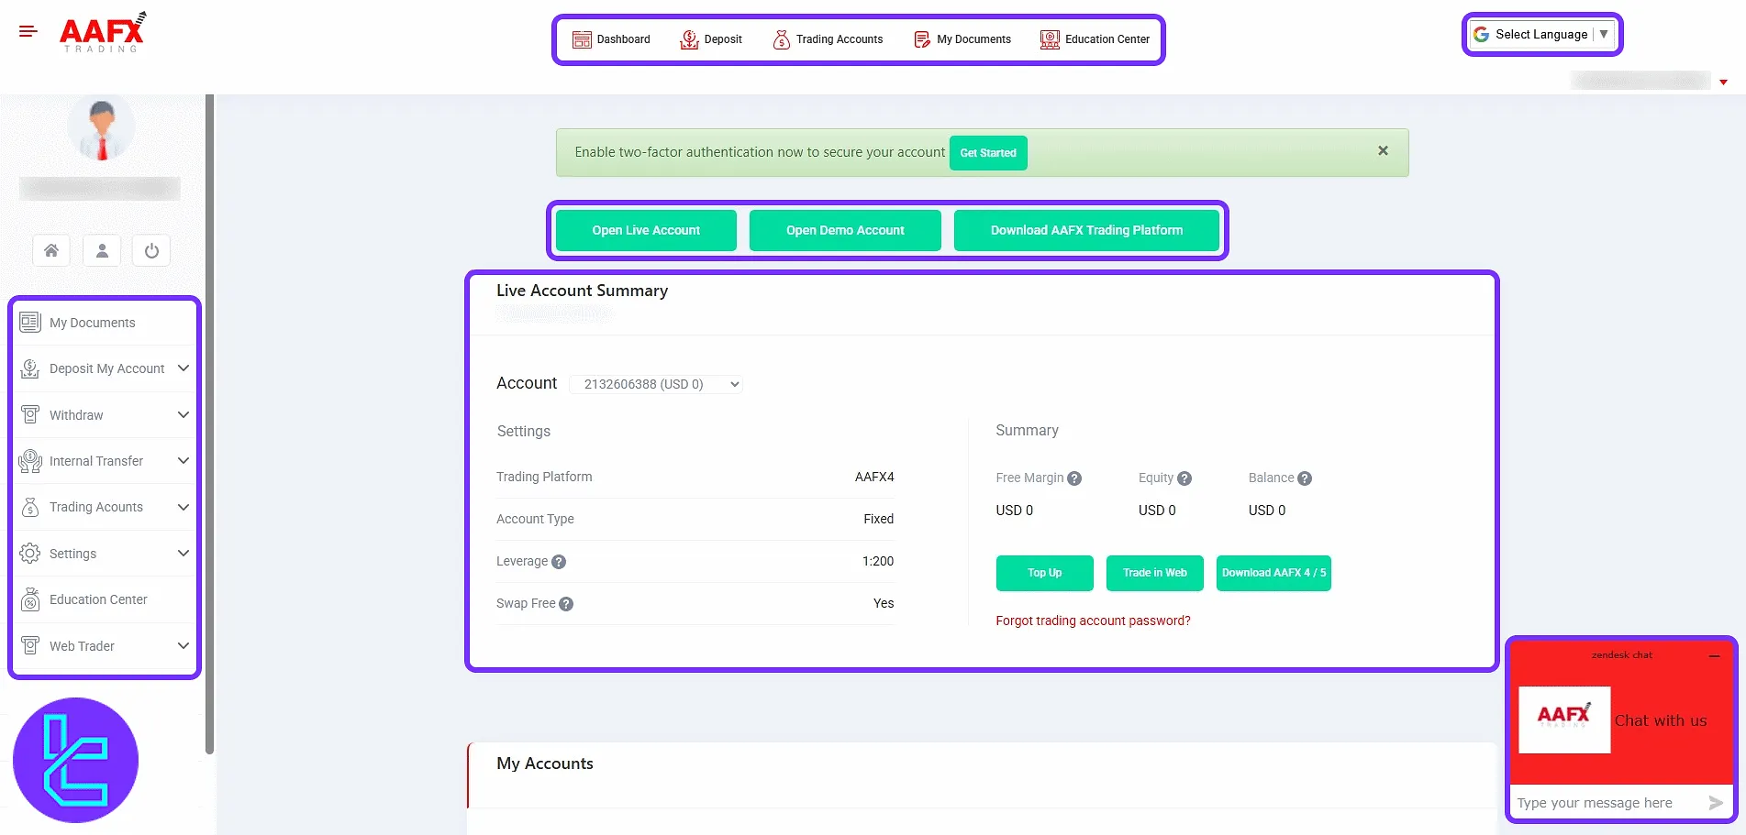Open the hamburger menu icon
This screenshot has height=835, width=1746.
(x=28, y=32)
